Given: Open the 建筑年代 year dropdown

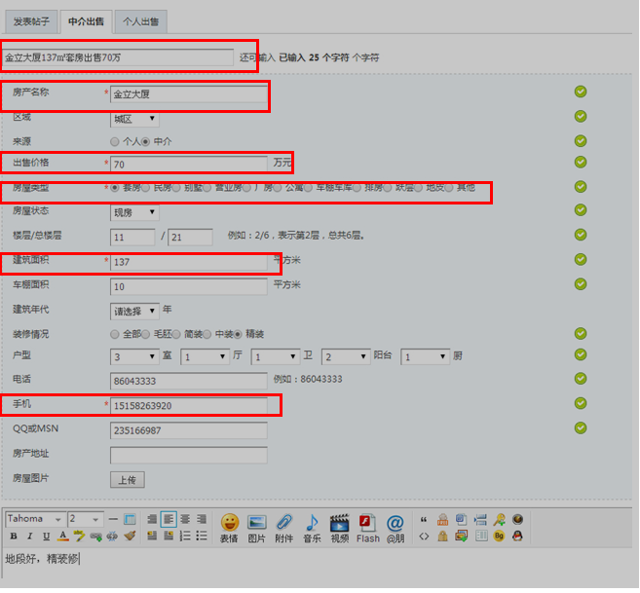Looking at the screenshot, I should (134, 312).
